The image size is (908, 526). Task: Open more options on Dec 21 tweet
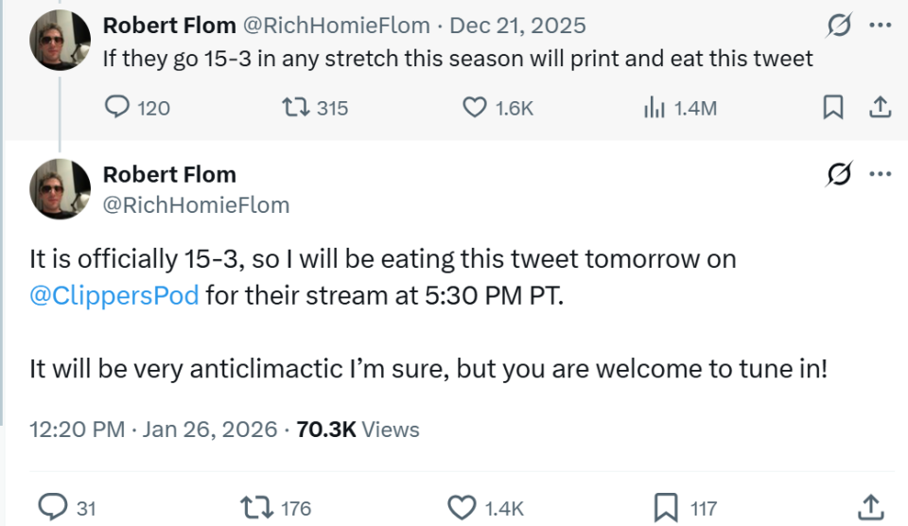pos(880,26)
